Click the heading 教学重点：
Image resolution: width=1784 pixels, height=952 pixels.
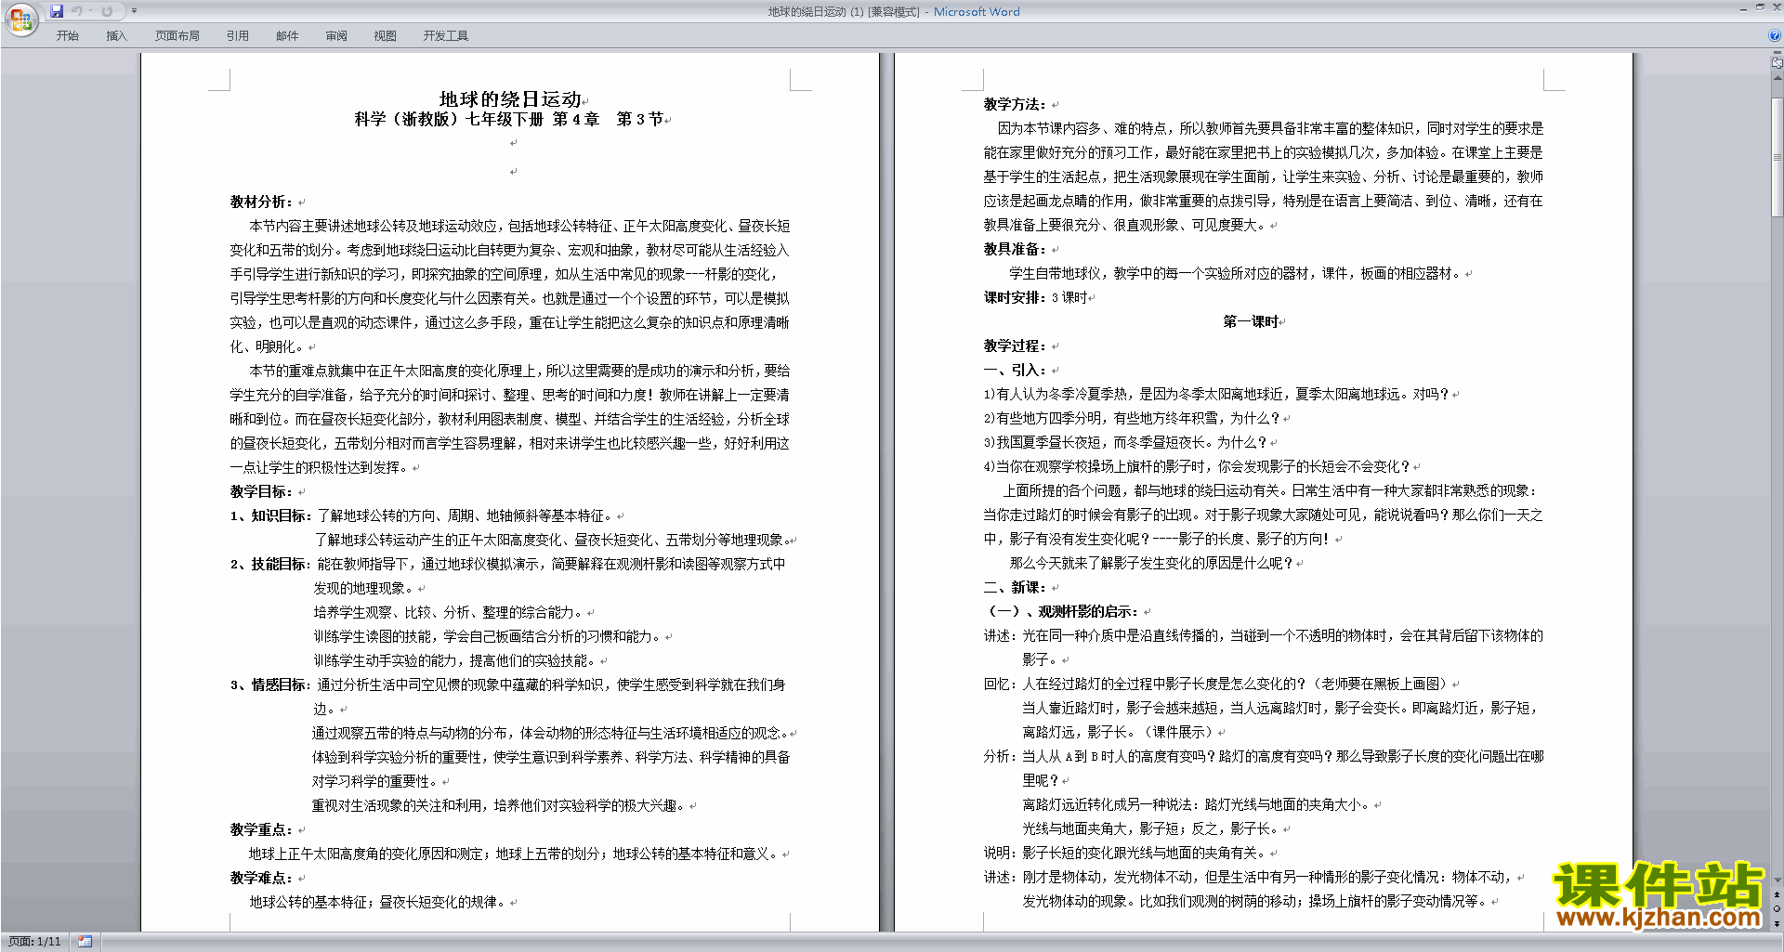(x=261, y=829)
